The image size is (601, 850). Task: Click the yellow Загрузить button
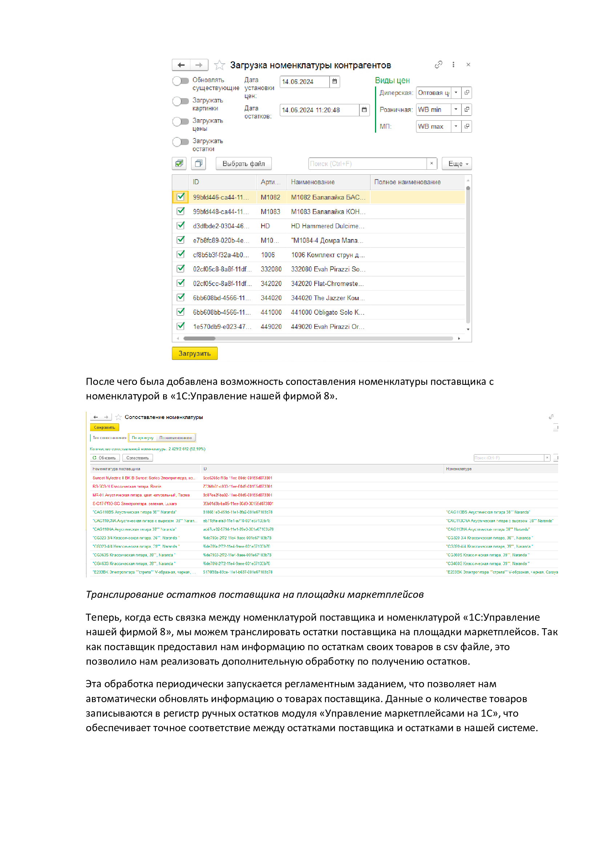[194, 354]
